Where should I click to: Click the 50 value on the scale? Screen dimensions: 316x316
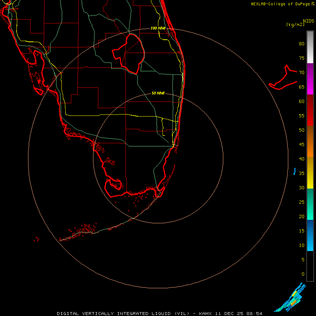(302, 130)
